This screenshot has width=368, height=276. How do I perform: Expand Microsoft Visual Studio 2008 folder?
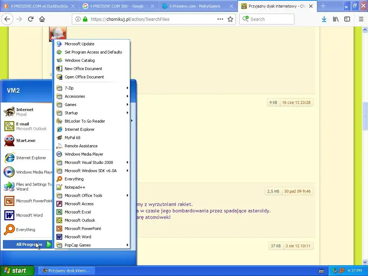click(92, 162)
